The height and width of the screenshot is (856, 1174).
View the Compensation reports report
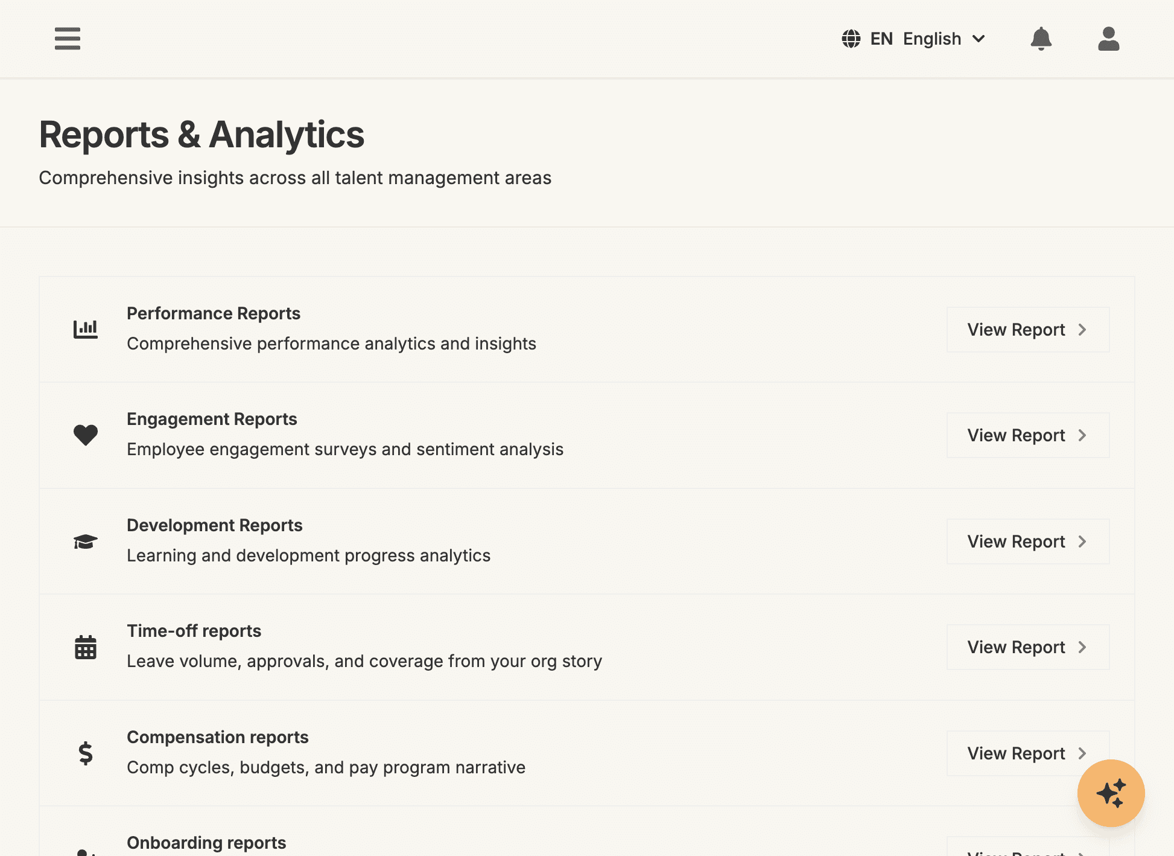[1027, 753]
